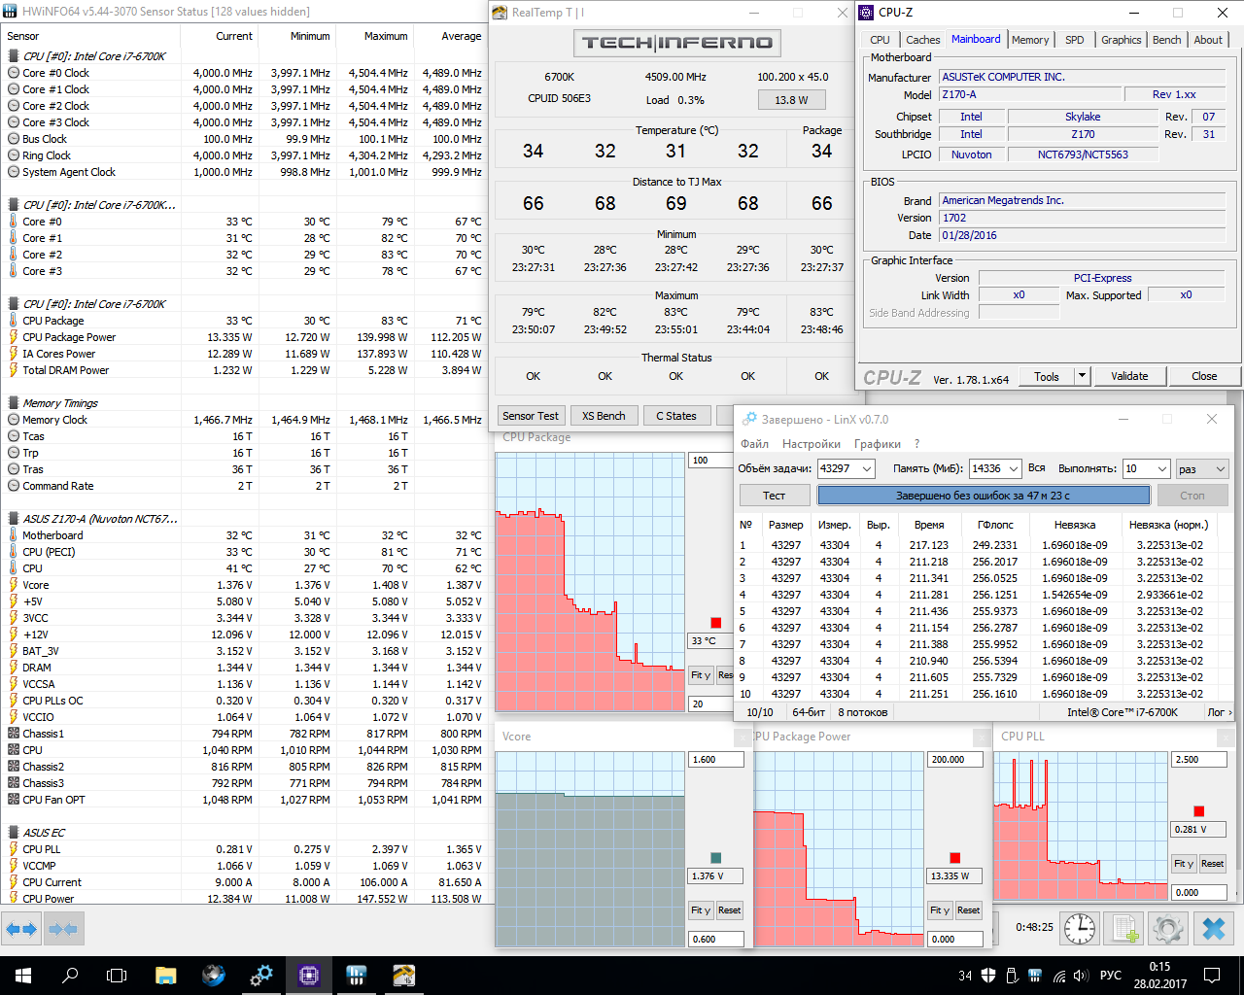
Task: Switch to the Graphics tab in CPU-Z
Action: click(x=1121, y=40)
